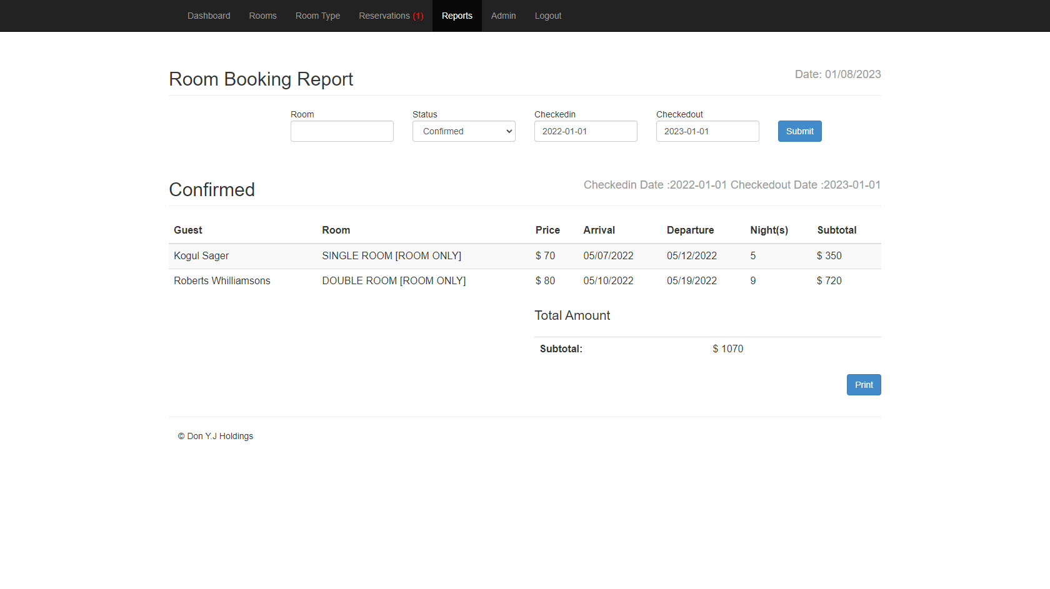Go to Rooms in navigation bar
The image size is (1050, 589).
click(x=262, y=16)
